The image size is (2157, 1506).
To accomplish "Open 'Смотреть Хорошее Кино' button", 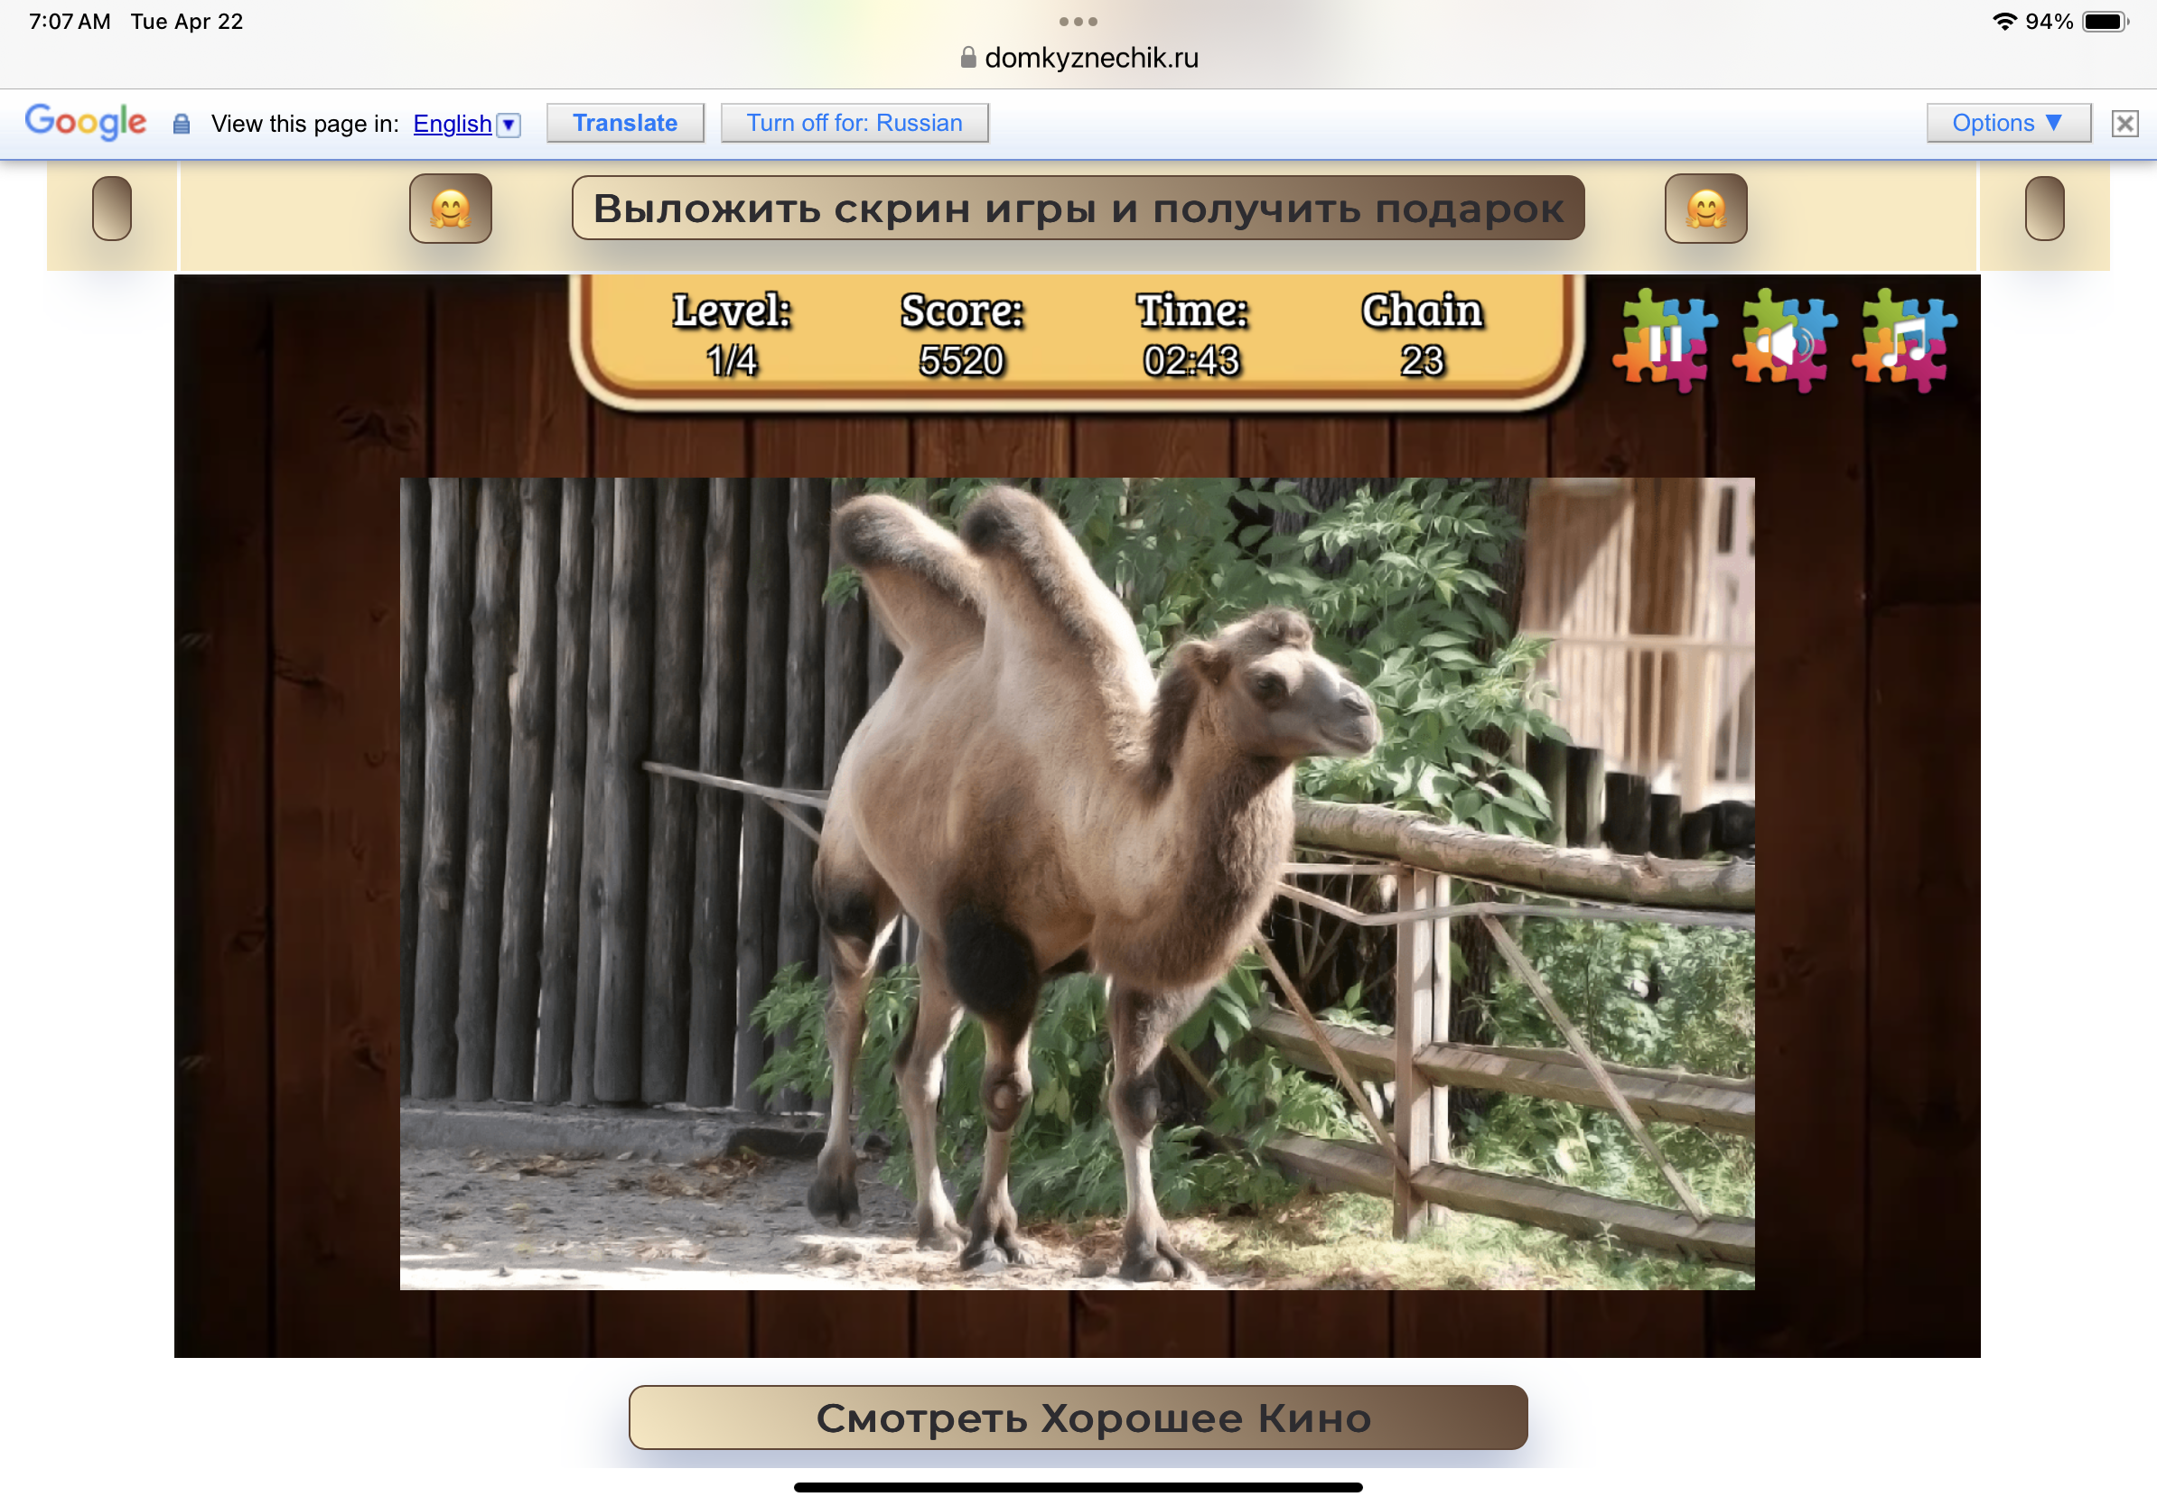I will click(x=1078, y=1417).
